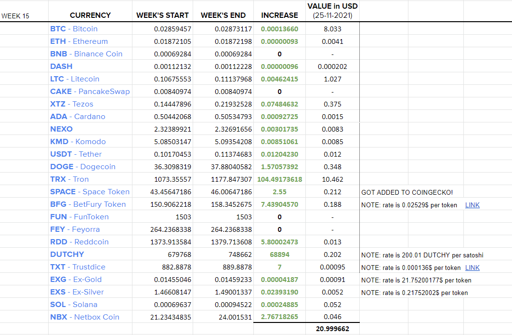Click the LINK in BetFury Token note
The image size is (512, 335).
472,205
